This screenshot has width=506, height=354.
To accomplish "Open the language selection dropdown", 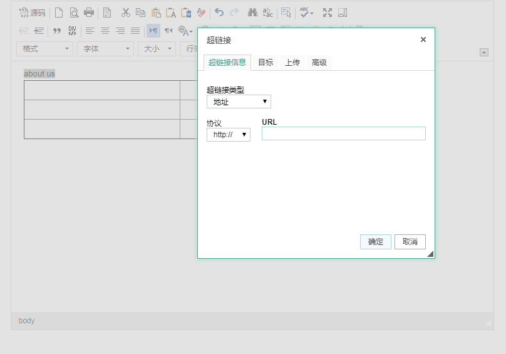I will tap(185, 31).
